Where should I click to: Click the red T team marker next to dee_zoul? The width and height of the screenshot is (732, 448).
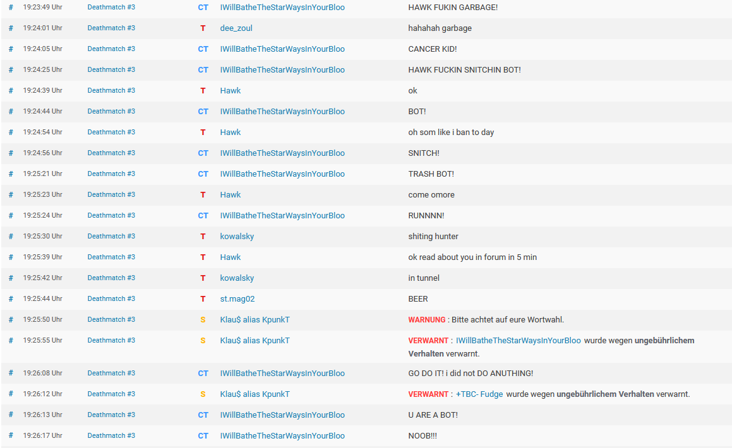pyautogui.click(x=203, y=28)
